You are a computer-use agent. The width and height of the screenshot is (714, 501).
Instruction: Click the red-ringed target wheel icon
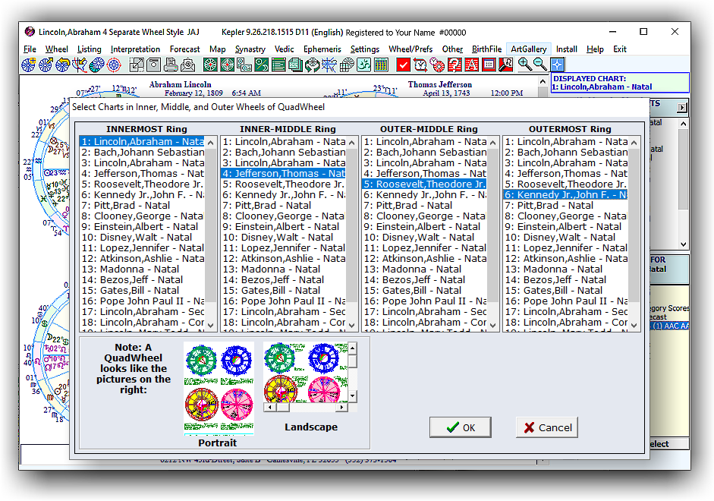[x=114, y=65]
